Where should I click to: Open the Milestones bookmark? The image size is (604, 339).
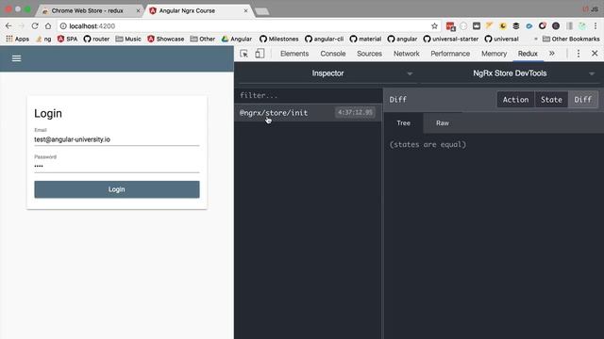click(x=279, y=39)
